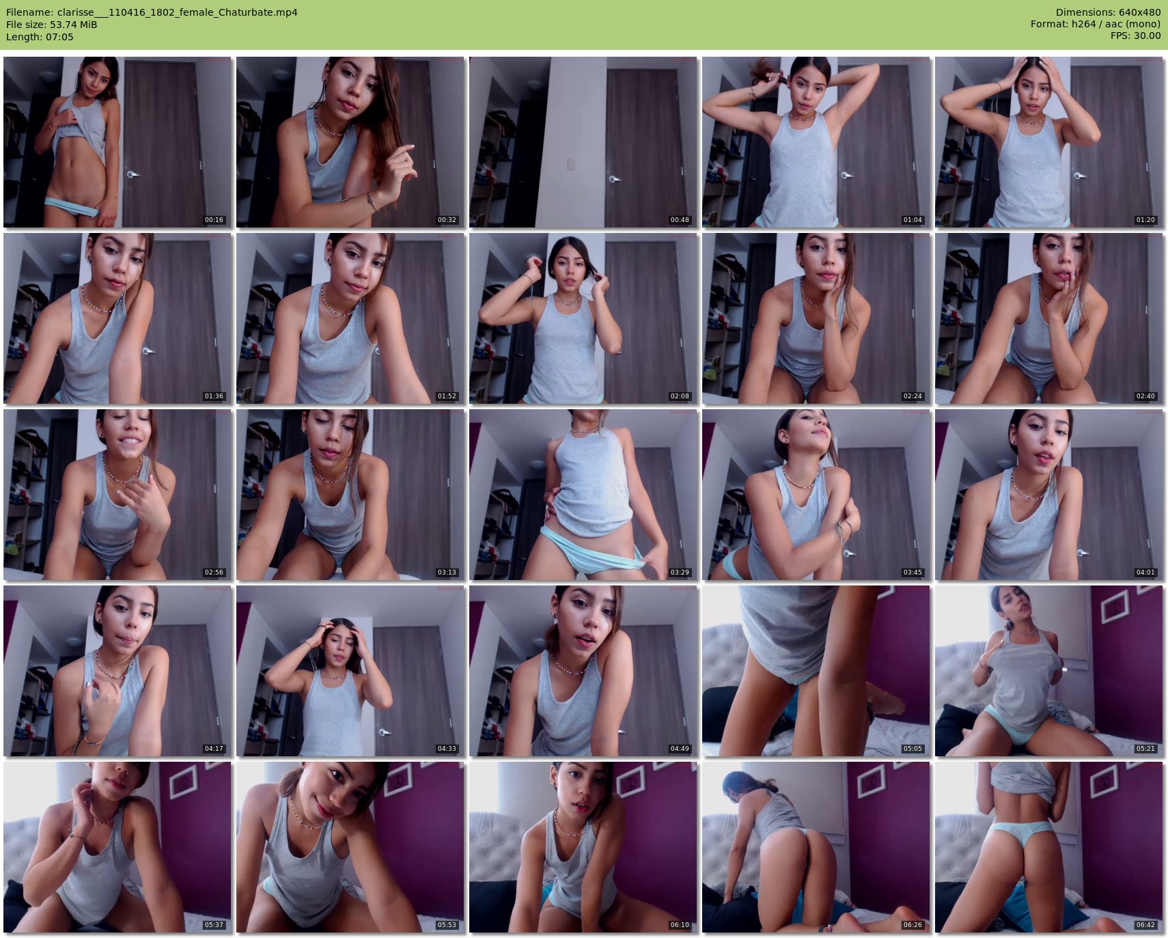Open the frame at 01:04
This screenshot has height=938, width=1168.
[816, 142]
